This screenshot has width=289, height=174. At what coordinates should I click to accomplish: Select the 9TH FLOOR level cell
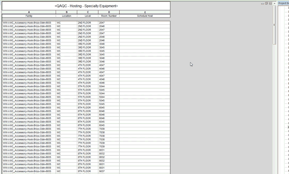click(x=88, y=171)
